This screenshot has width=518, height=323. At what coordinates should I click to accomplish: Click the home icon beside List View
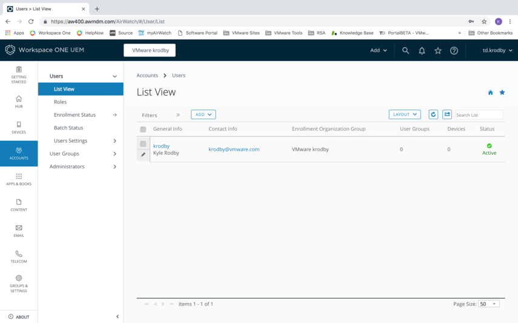490,93
